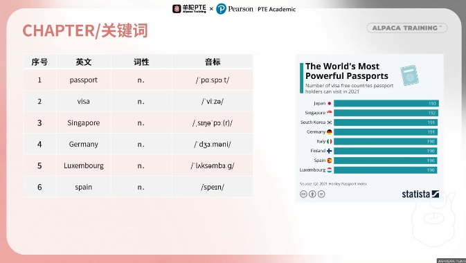Click the 词性 column header
This screenshot has height=263, width=466.
click(x=141, y=62)
